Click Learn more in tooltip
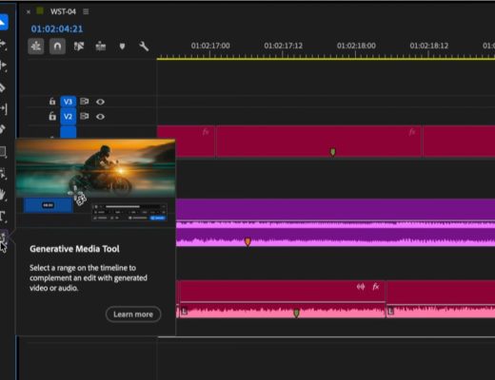Image resolution: width=495 pixels, height=380 pixels. coord(133,314)
